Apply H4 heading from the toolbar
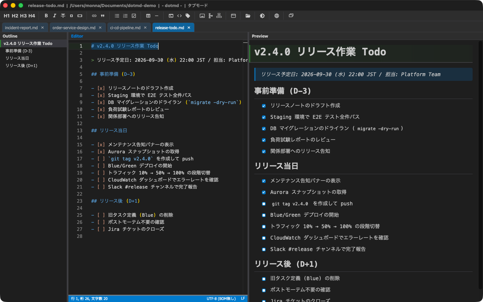This screenshot has height=302, width=483. (32, 16)
